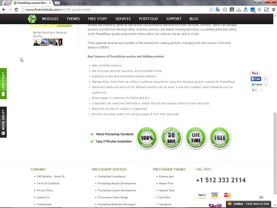Click the VISA payment icon
Viewport: 277px width, 208px height.
(215, 195)
